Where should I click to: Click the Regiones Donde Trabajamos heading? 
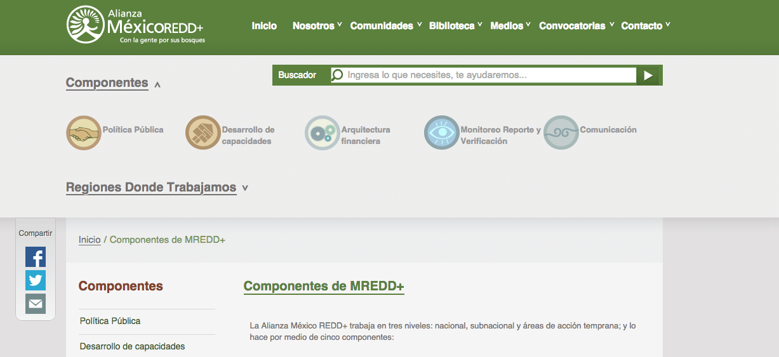(151, 188)
